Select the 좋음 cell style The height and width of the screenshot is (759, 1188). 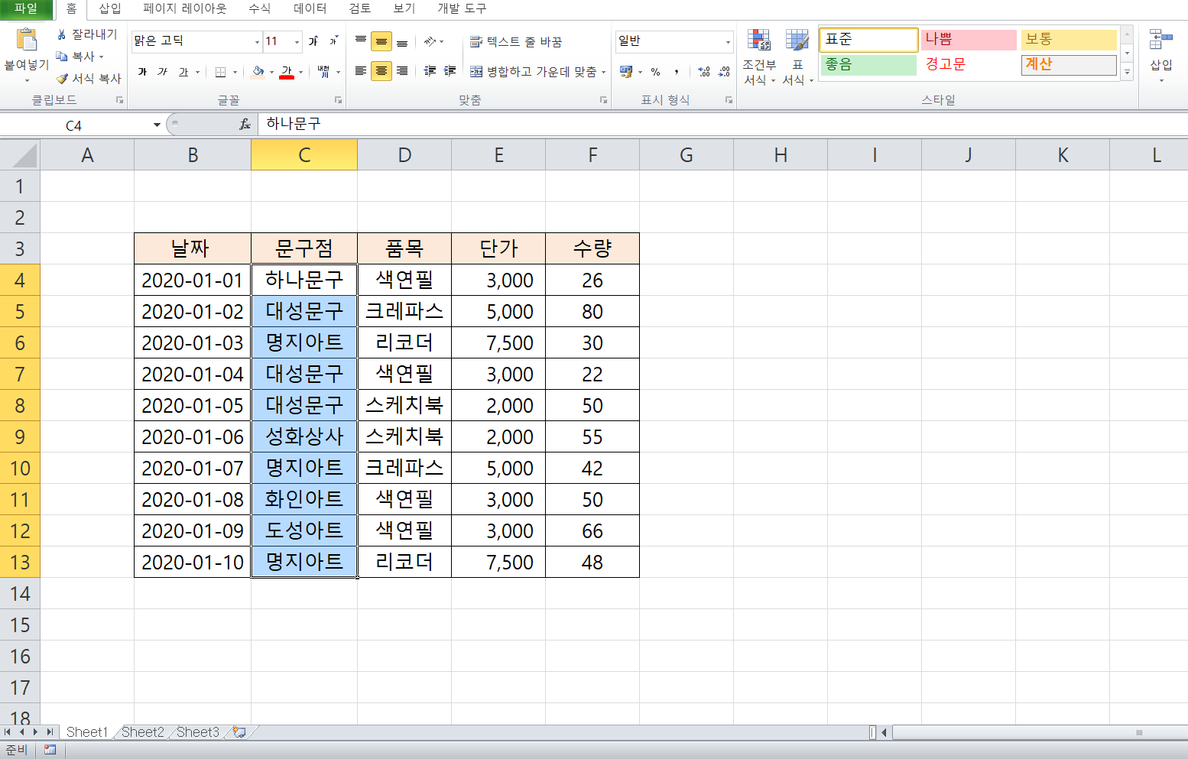[868, 65]
